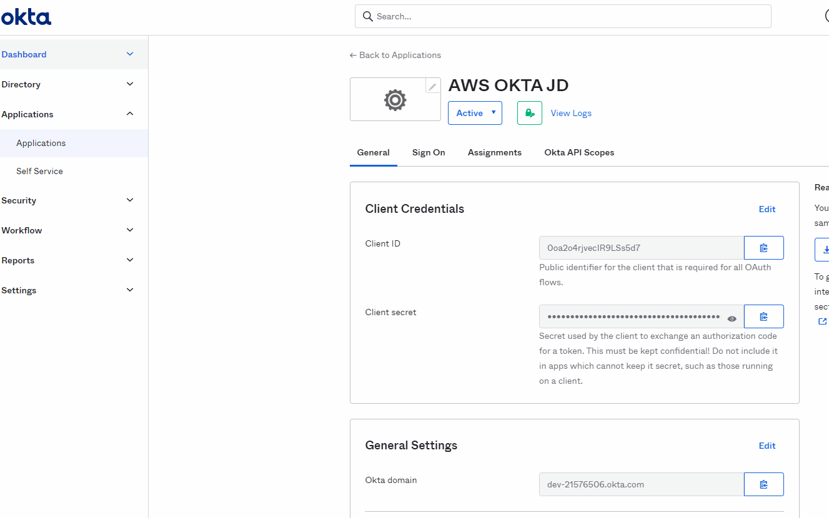829x518 pixels.
Task: Click the search magnifier icon
Action: pos(368,16)
